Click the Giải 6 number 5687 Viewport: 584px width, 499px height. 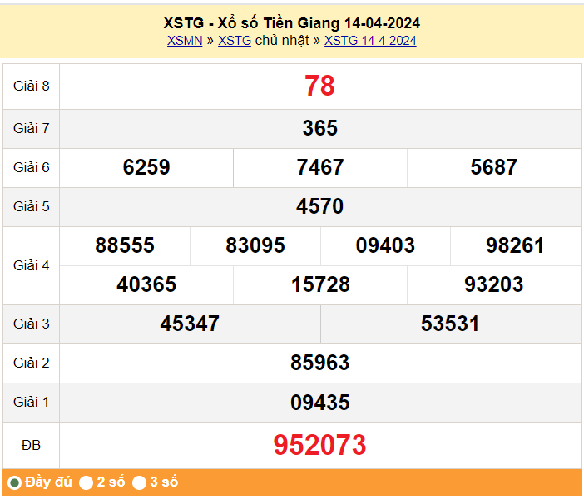pos(494,167)
